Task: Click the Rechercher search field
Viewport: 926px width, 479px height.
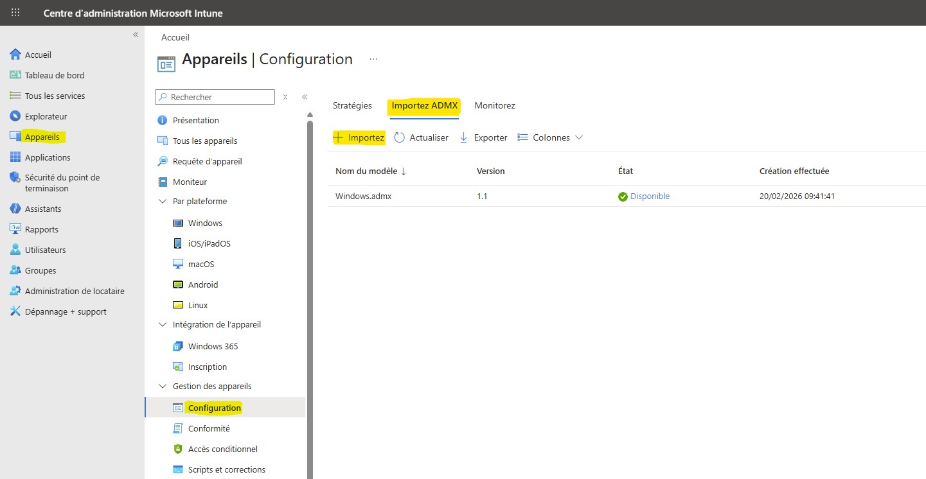Action: 218,96
